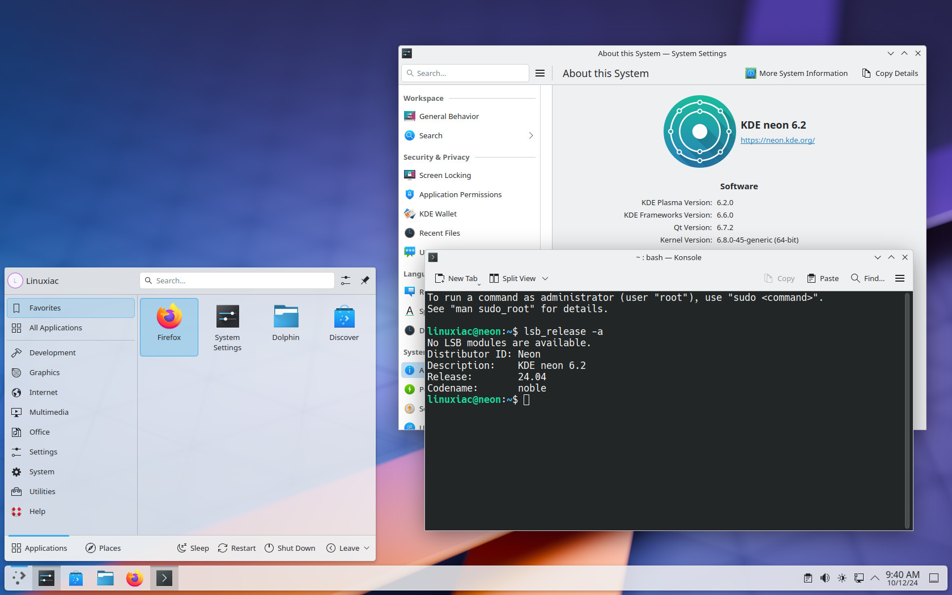Open Graphics category in launcher
The width and height of the screenshot is (952, 595).
[71, 372]
